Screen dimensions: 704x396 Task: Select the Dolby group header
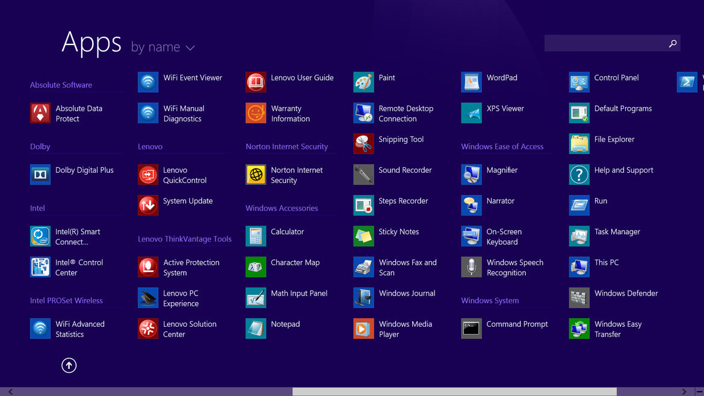click(40, 146)
